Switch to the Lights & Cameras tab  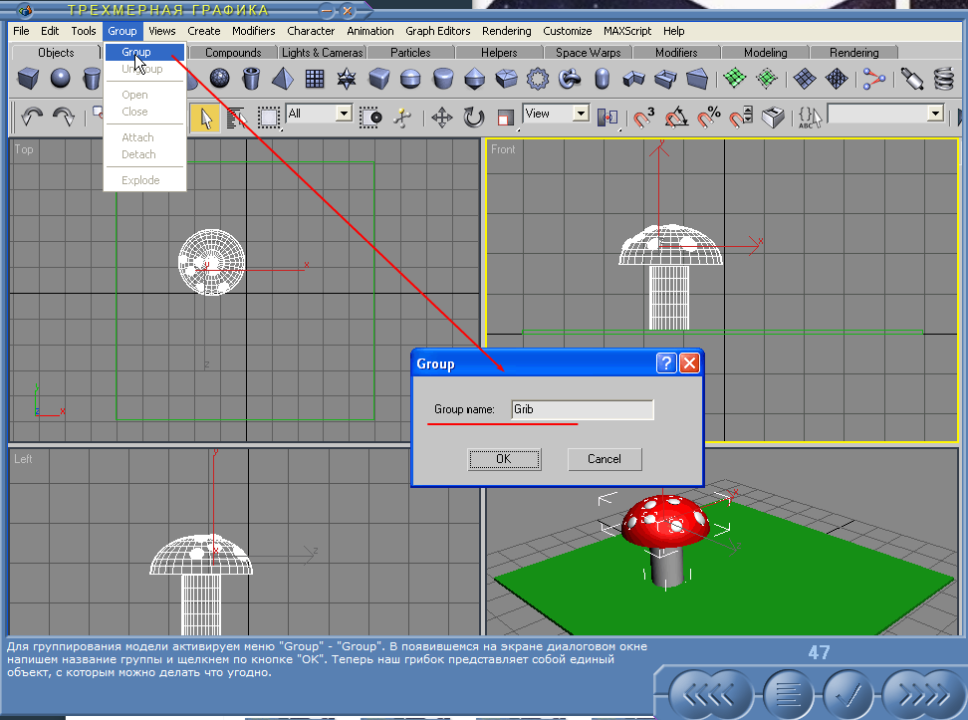323,53
